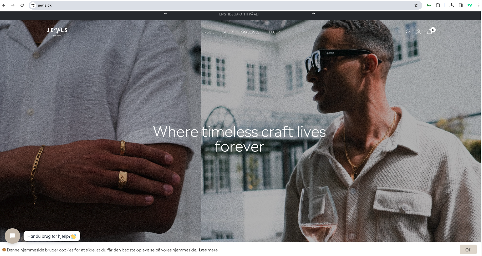The width and height of the screenshot is (482, 256).
Task: Open the shopping bag cart icon
Action: 430,32
